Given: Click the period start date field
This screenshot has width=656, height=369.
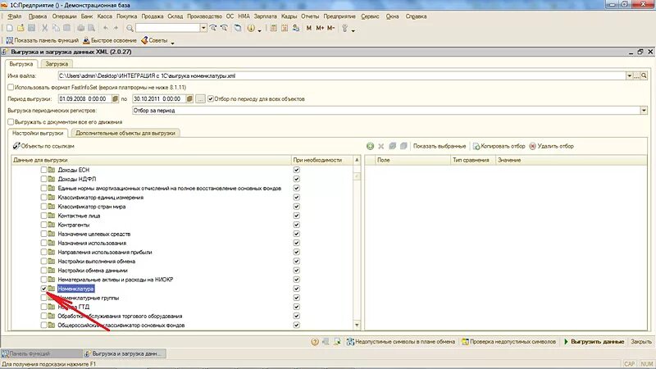Looking at the screenshot, I should pyautogui.click(x=85, y=98).
